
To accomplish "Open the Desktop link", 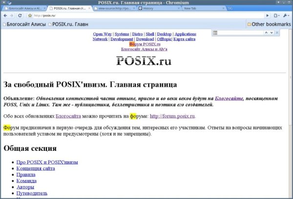I will click(x=164, y=34).
